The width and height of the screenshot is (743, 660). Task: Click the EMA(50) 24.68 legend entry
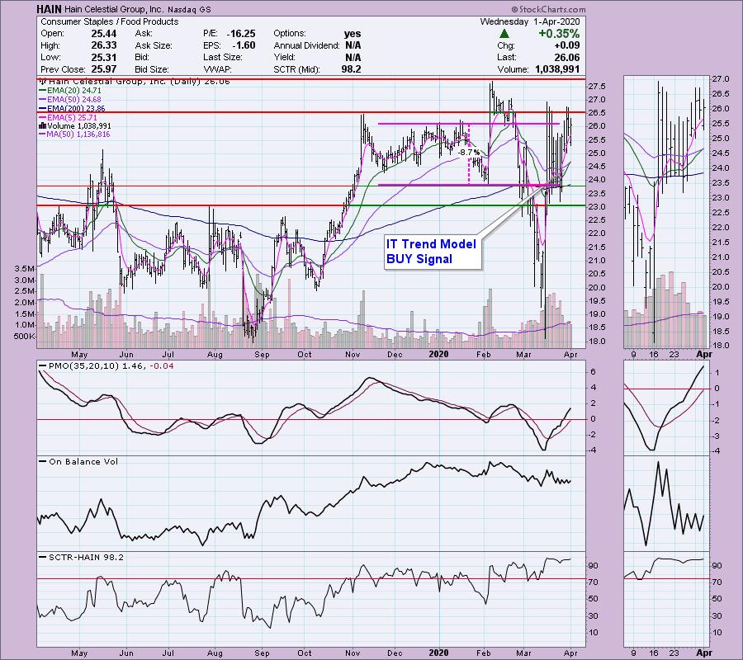point(69,100)
